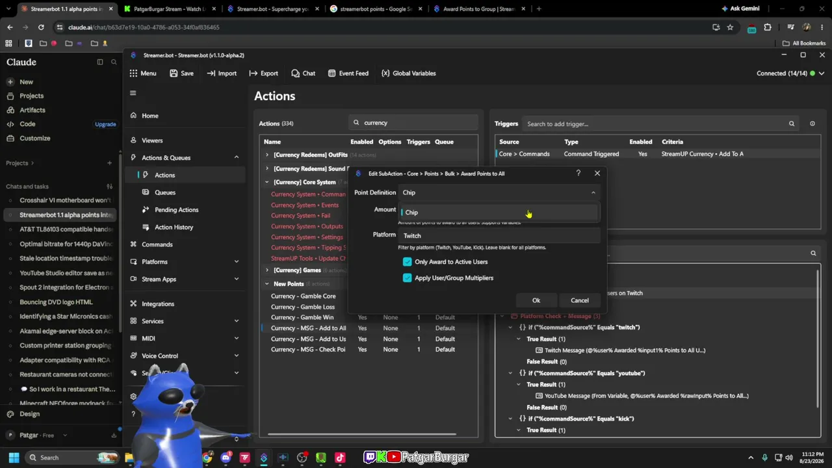Click the browser reload button

click(41, 27)
